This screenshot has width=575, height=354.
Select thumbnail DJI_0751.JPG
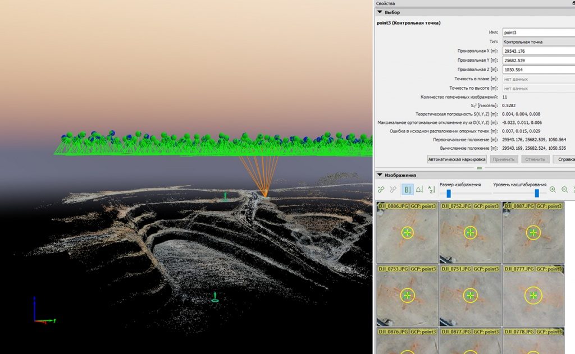click(471, 295)
